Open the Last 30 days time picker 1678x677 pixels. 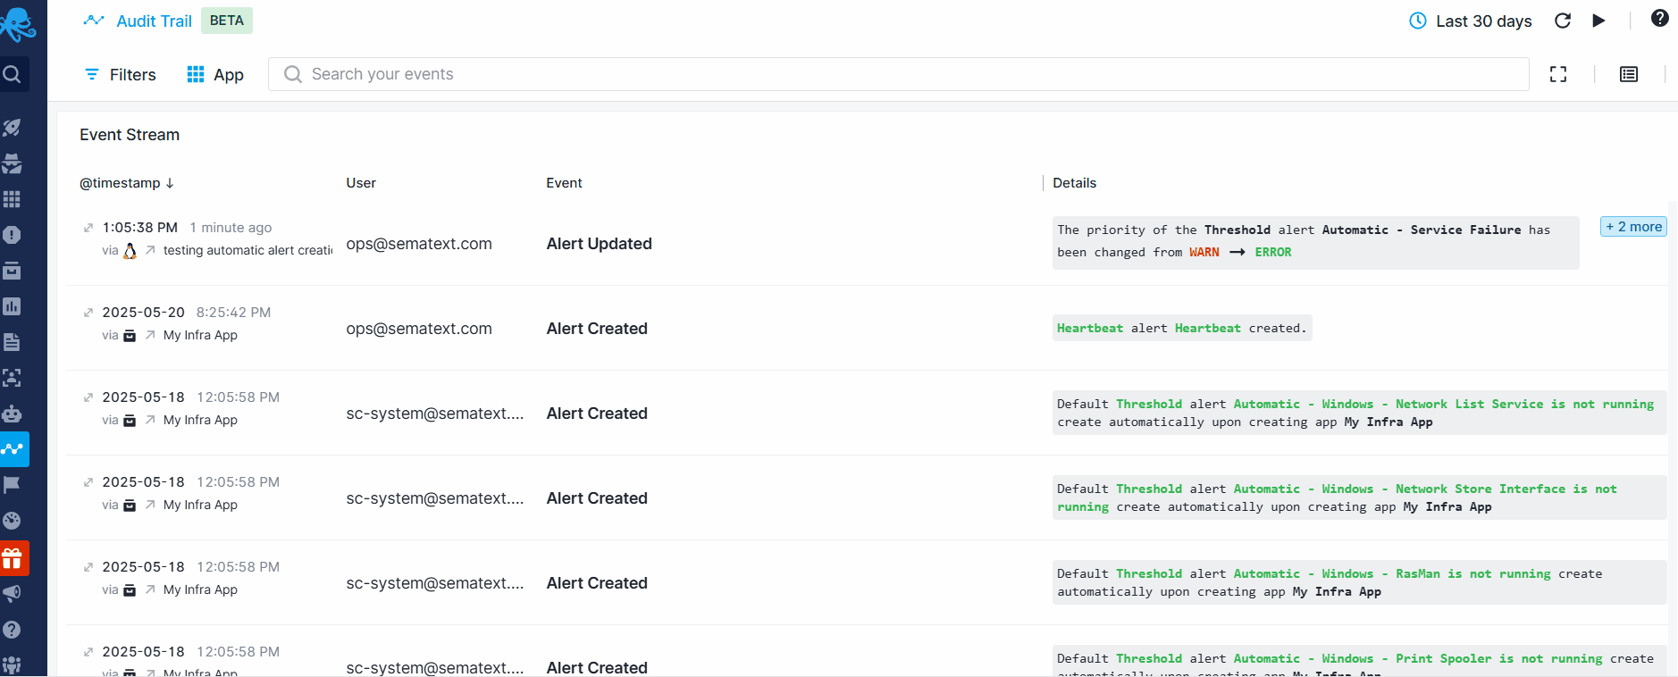point(1471,21)
